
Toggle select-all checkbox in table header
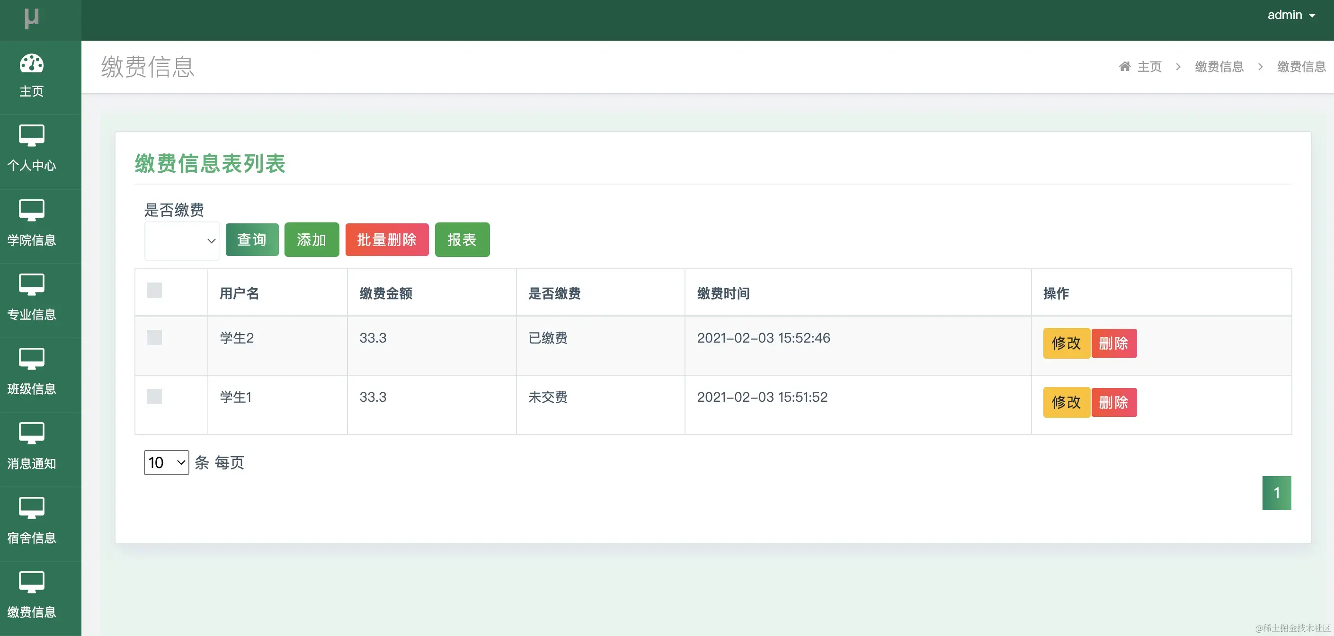[154, 290]
